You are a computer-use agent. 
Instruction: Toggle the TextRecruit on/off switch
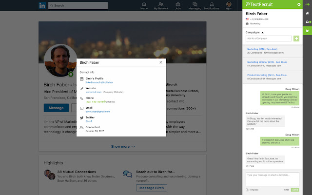click(x=308, y=4)
